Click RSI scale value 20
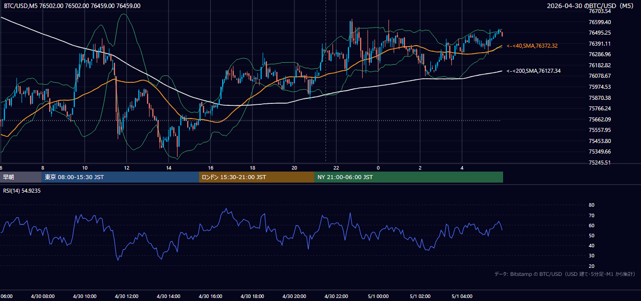Viewport: 641px width, 301px height. click(591, 266)
